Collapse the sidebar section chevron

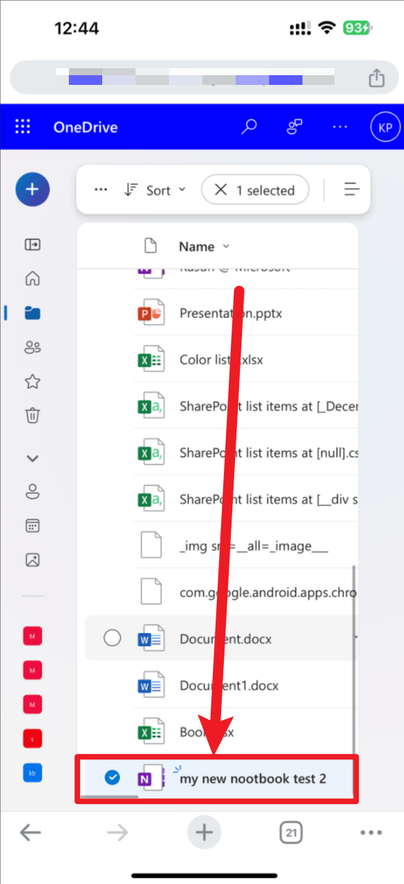coord(32,458)
